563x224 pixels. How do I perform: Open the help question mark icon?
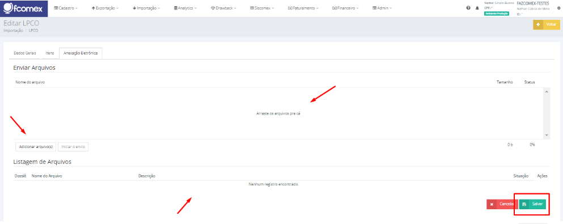click(468, 8)
